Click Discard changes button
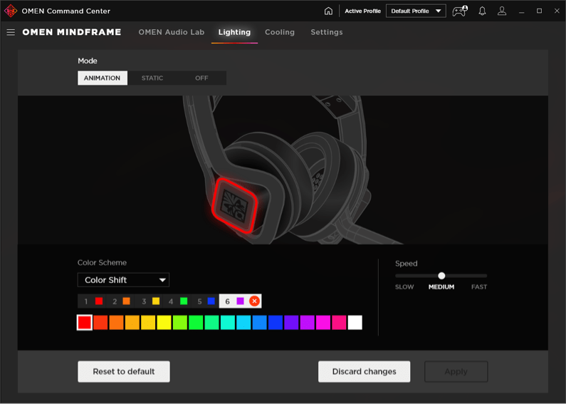This screenshot has height=404, width=566. (365, 371)
